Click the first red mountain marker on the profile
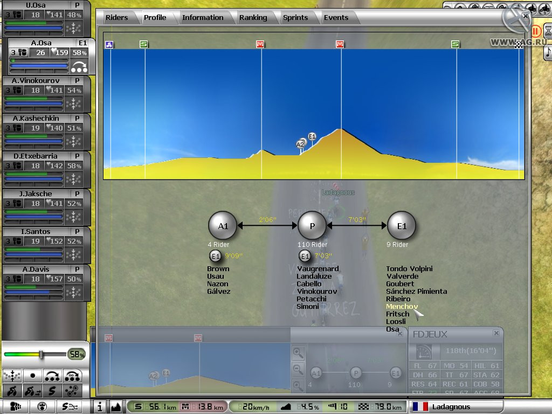Image resolution: width=552 pixels, height=414 pixels. (260, 44)
